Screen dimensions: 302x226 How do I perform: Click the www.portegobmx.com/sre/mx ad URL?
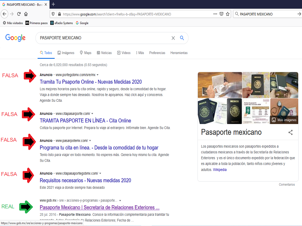(x=75, y=75)
